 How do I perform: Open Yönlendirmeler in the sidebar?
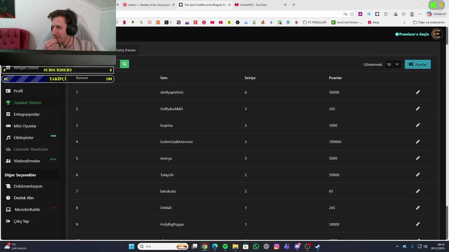pyautogui.click(x=27, y=161)
